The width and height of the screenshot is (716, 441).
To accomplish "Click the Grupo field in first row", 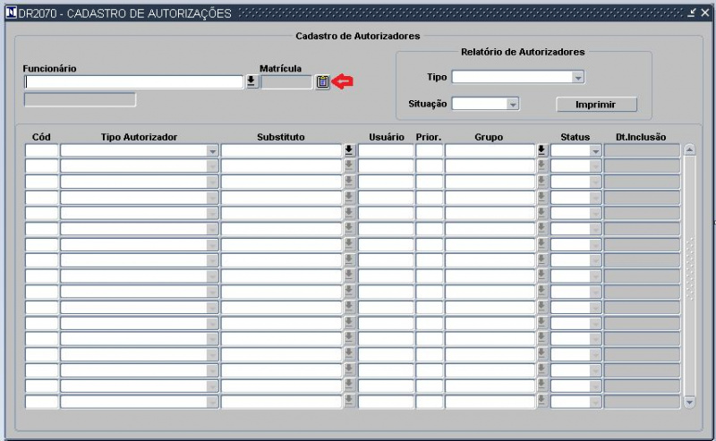I will [490, 150].
